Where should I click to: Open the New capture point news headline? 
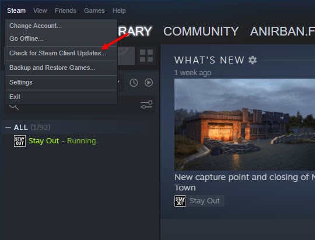point(244,182)
